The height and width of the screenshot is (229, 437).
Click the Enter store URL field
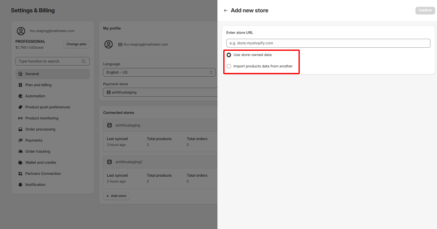click(328, 43)
